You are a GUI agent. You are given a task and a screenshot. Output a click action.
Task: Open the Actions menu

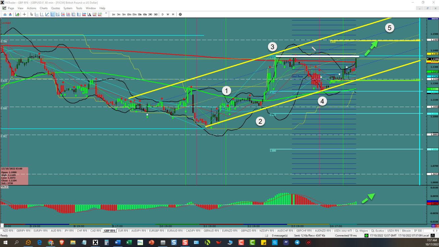click(x=32, y=8)
